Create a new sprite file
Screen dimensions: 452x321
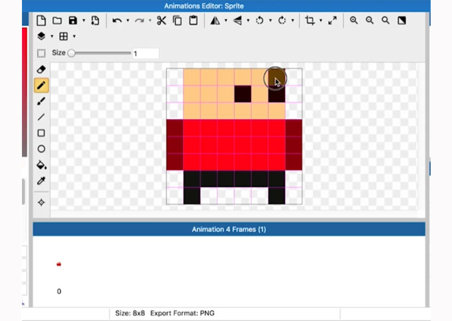click(41, 21)
